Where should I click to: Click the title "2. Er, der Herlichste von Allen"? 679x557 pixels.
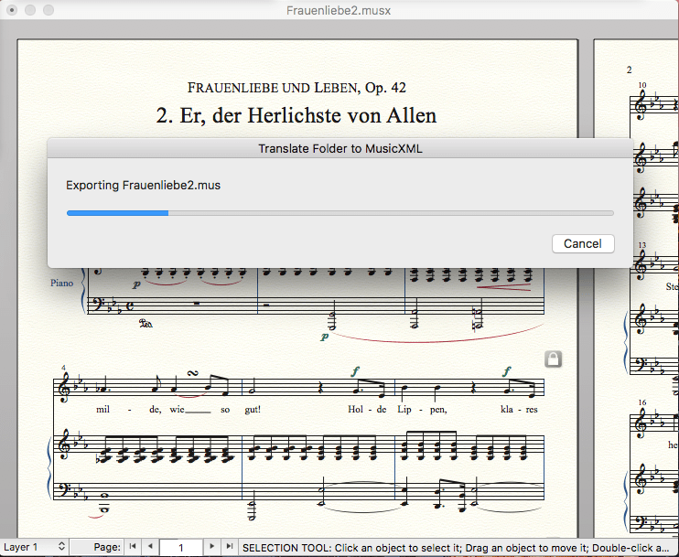pos(296,115)
